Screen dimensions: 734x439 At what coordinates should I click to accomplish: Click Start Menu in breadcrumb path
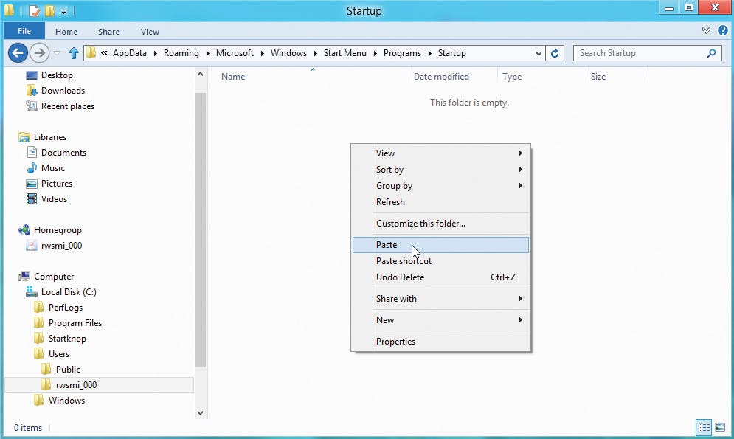[345, 53]
